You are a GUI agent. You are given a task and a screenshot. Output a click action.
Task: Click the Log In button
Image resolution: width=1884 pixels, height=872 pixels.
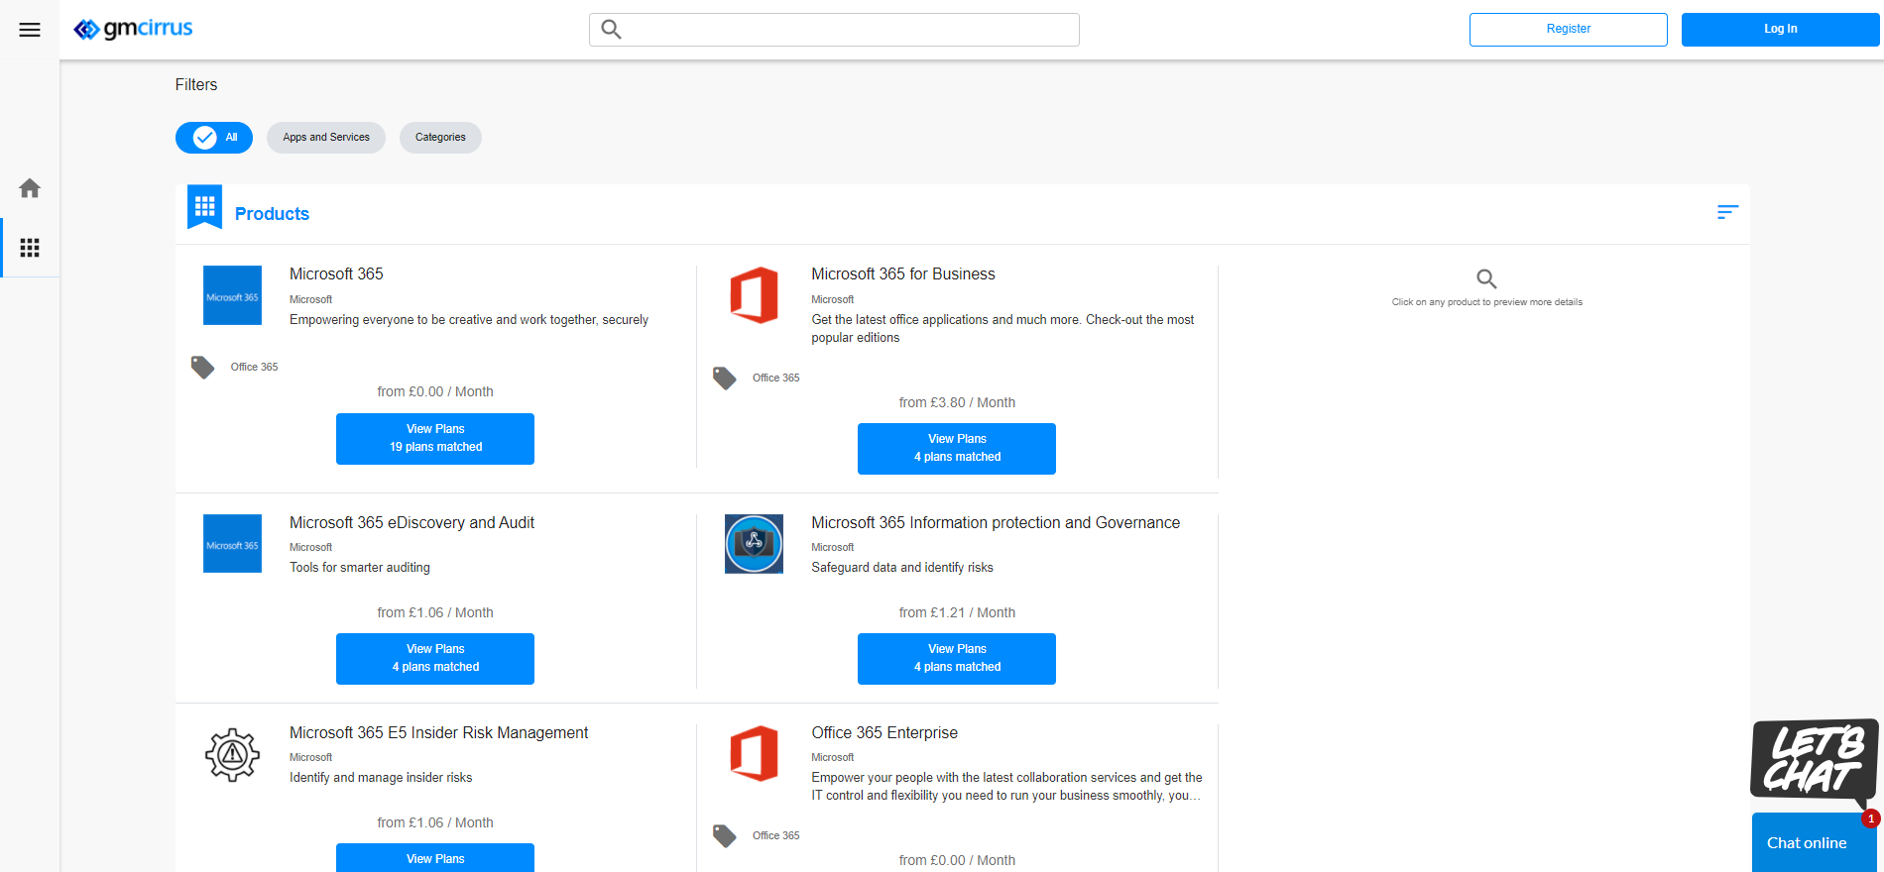point(1781,30)
